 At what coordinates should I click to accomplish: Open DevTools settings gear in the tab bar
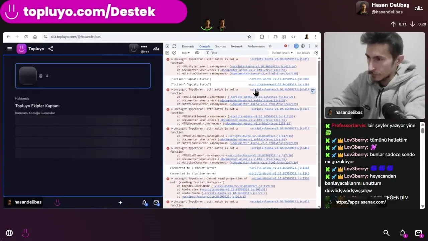[x=303, y=46]
